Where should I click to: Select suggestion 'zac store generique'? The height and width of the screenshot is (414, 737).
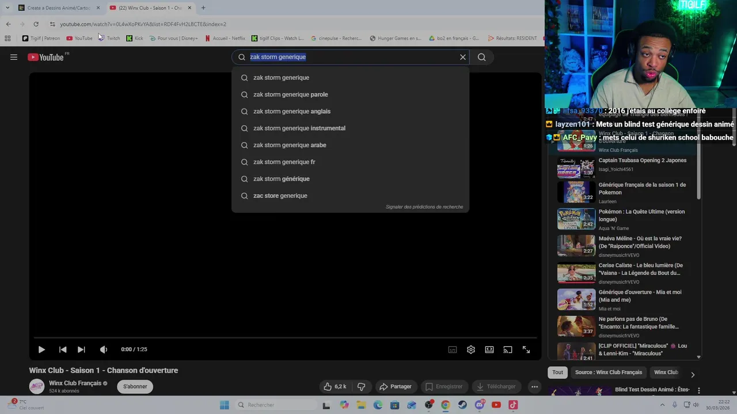tap(350, 195)
